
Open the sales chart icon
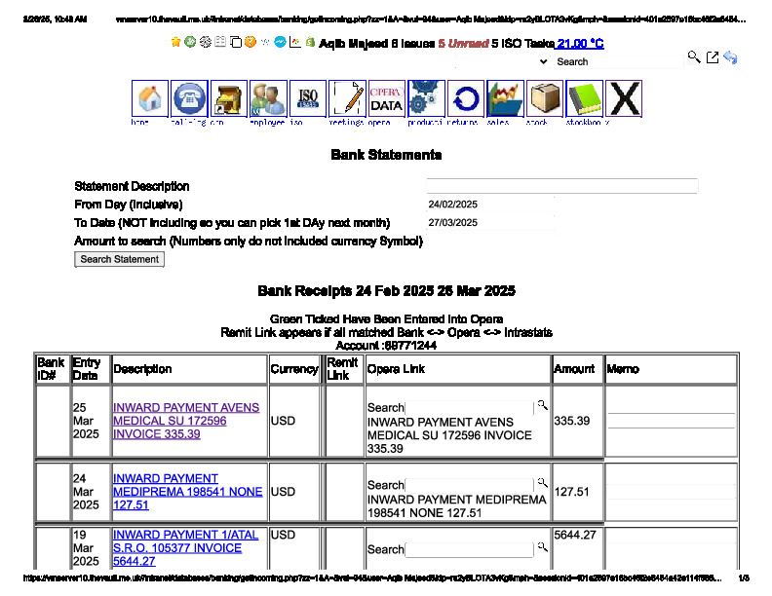pyautogui.click(x=505, y=99)
